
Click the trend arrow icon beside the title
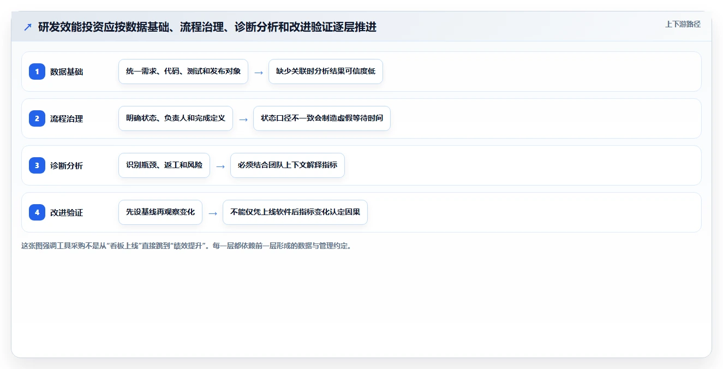(28, 27)
